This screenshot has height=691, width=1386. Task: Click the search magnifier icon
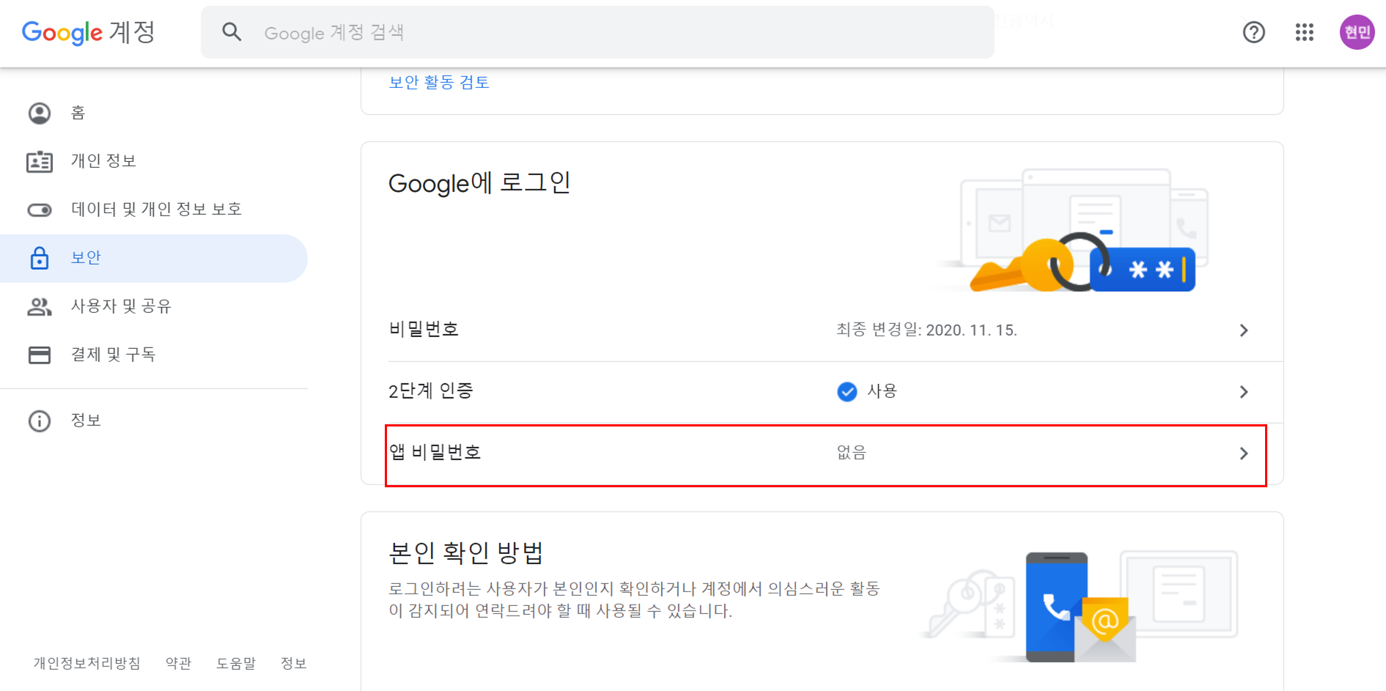232,32
